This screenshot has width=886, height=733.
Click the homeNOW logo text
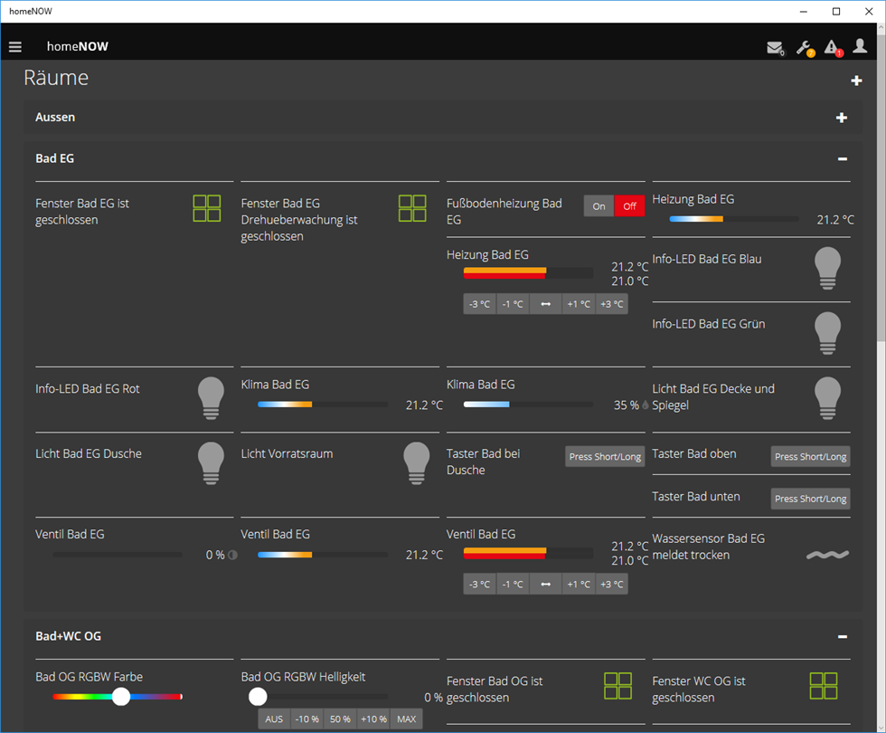pyautogui.click(x=78, y=47)
